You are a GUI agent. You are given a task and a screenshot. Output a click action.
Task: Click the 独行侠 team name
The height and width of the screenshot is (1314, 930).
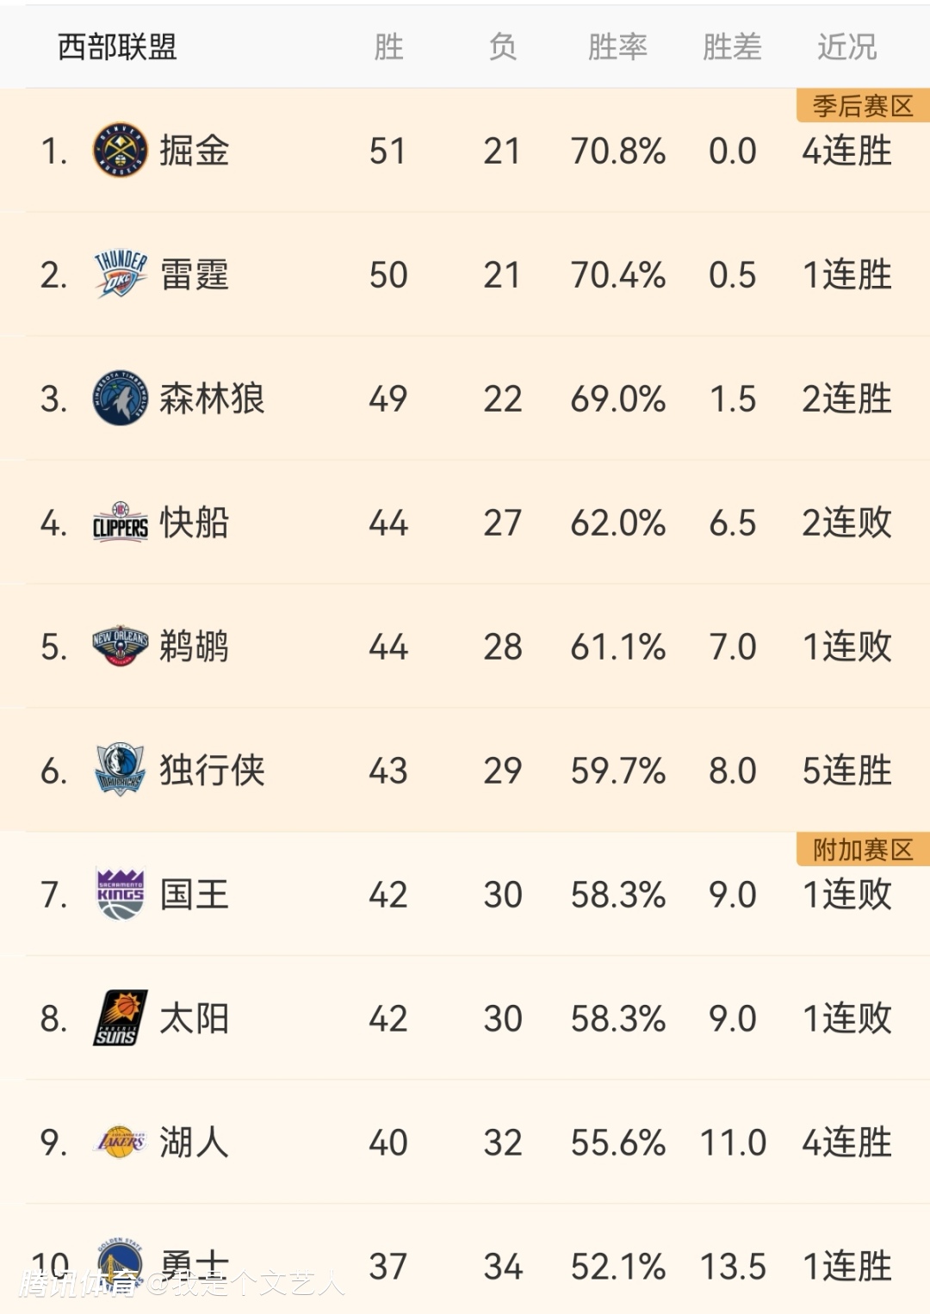click(212, 770)
